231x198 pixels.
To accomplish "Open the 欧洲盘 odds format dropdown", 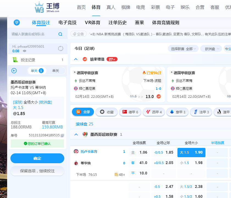I will pos(211,49).
